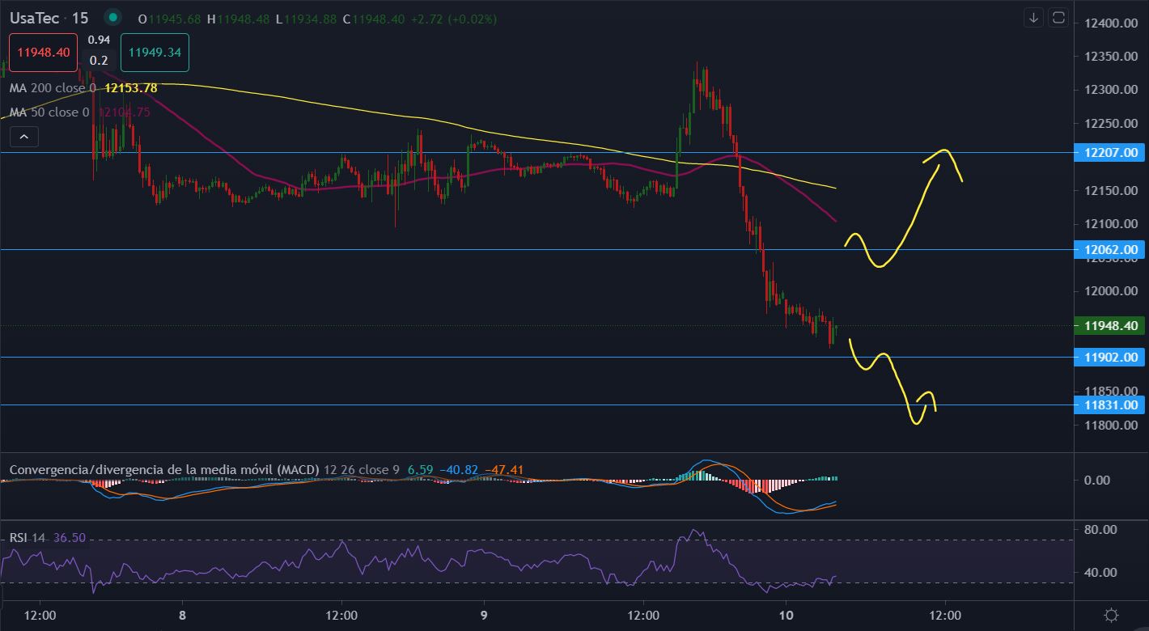Click the 11831.00 horizontal line price label
The height and width of the screenshot is (631, 1149).
[x=1109, y=405]
